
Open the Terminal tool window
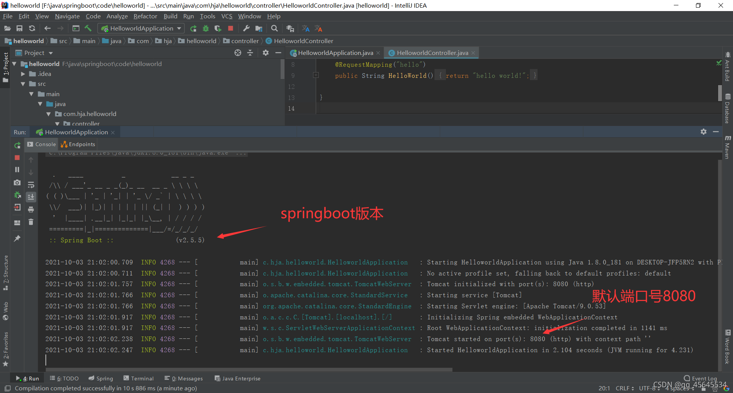click(139, 379)
